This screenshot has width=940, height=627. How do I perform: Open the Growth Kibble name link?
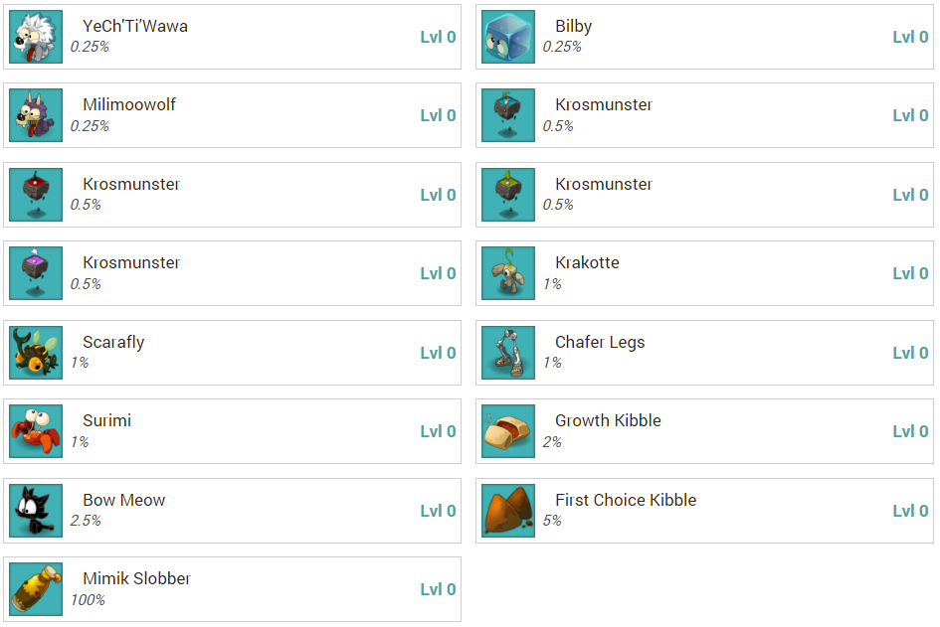click(608, 421)
